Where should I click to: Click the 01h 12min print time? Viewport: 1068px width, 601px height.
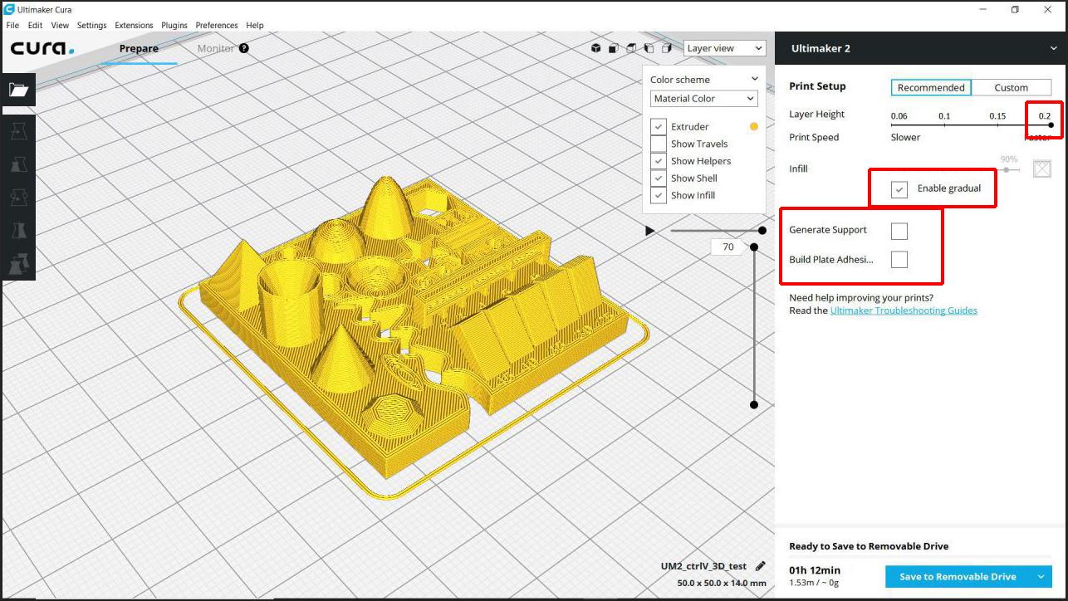pyautogui.click(x=815, y=570)
